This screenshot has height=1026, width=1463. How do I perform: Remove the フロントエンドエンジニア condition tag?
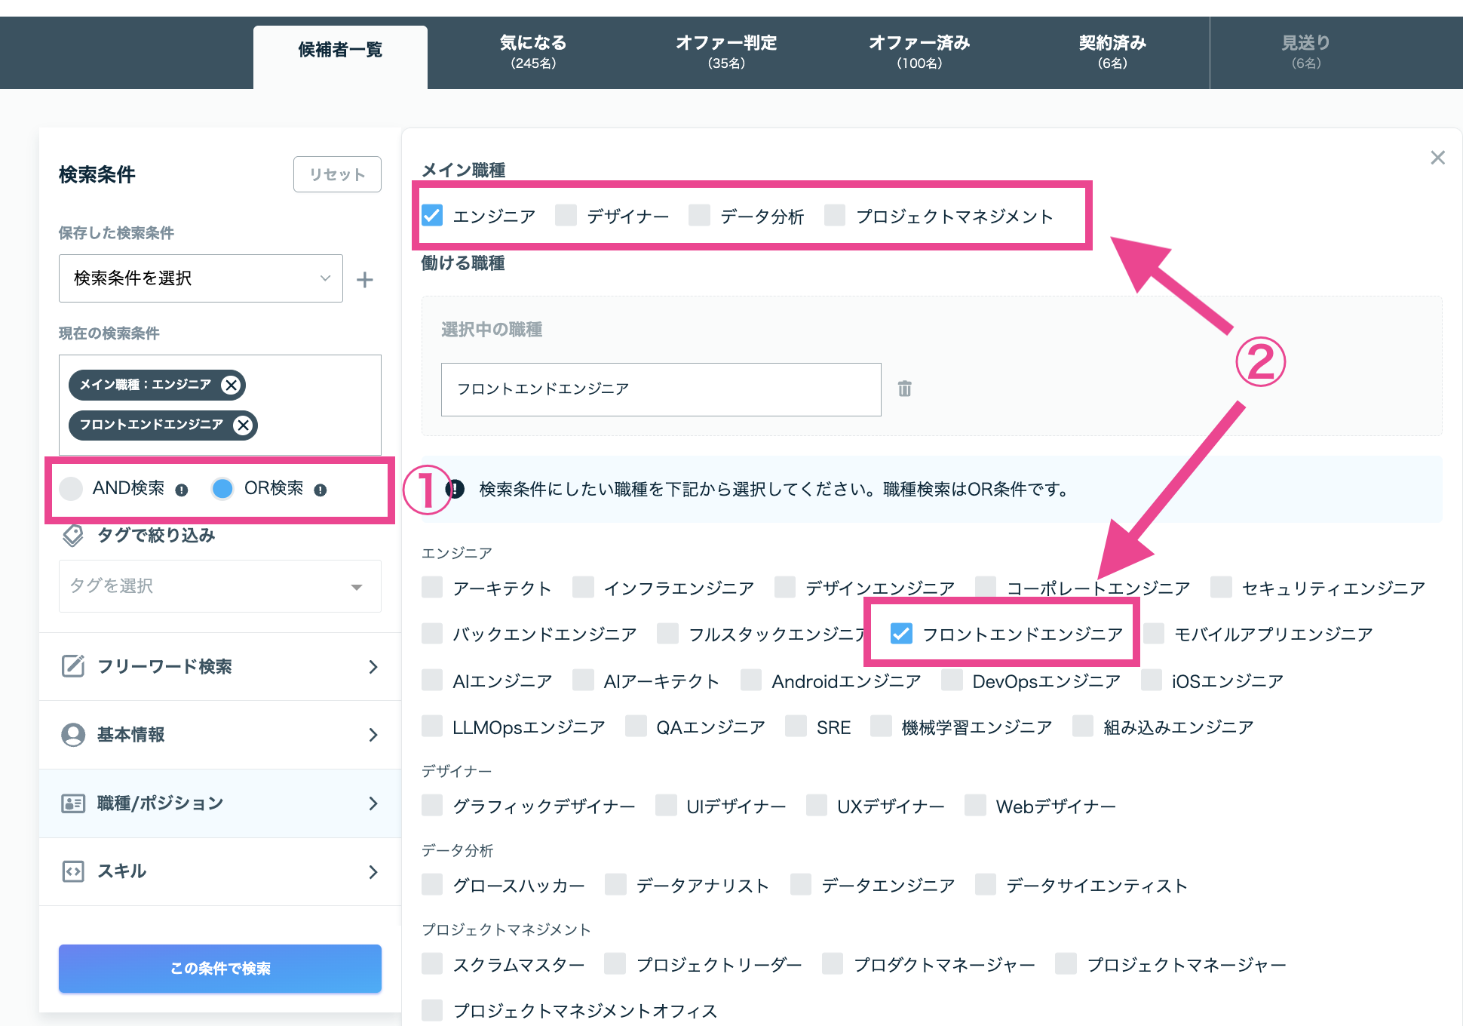tap(243, 425)
